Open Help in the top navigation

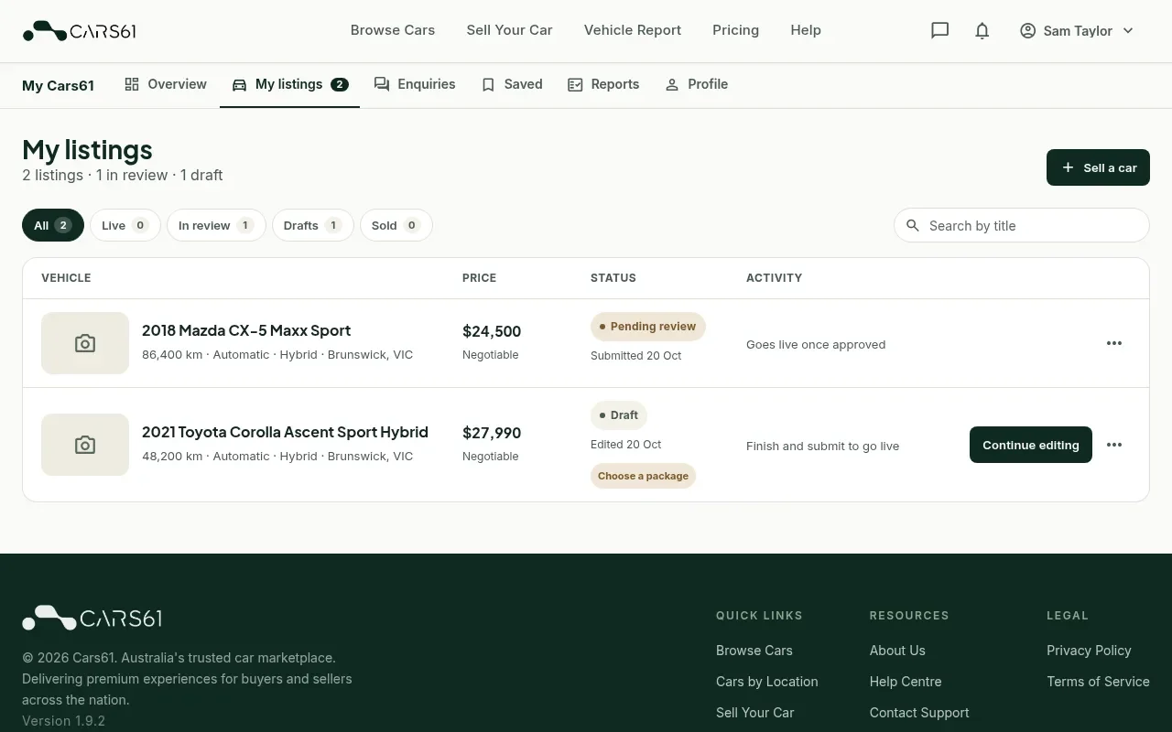click(806, 30)
